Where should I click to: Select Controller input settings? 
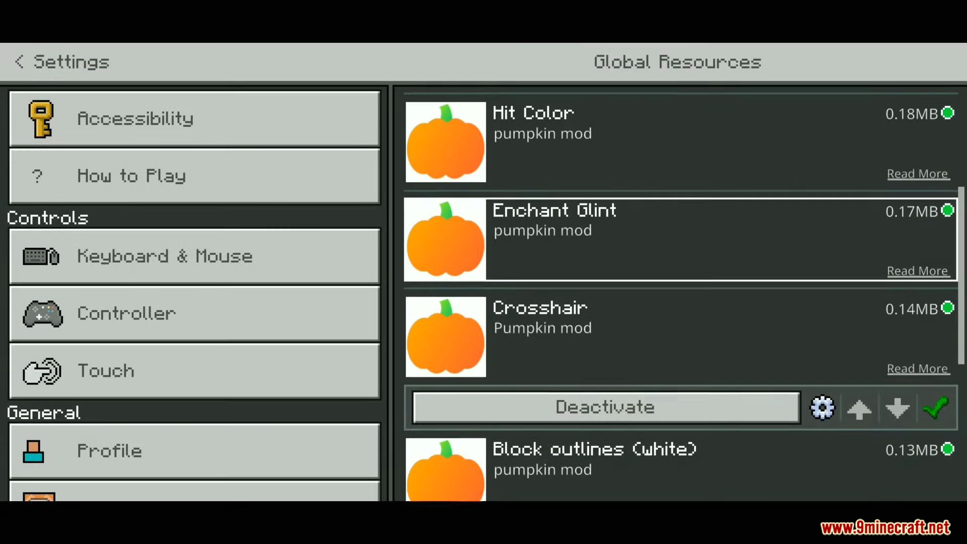pyautogui.click(x=194, y=313)
